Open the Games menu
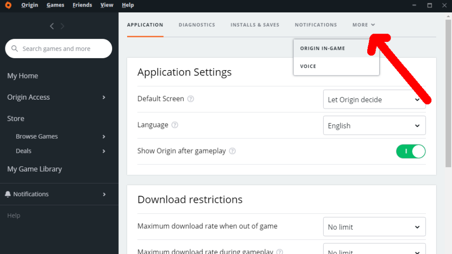 pos(55,5)
